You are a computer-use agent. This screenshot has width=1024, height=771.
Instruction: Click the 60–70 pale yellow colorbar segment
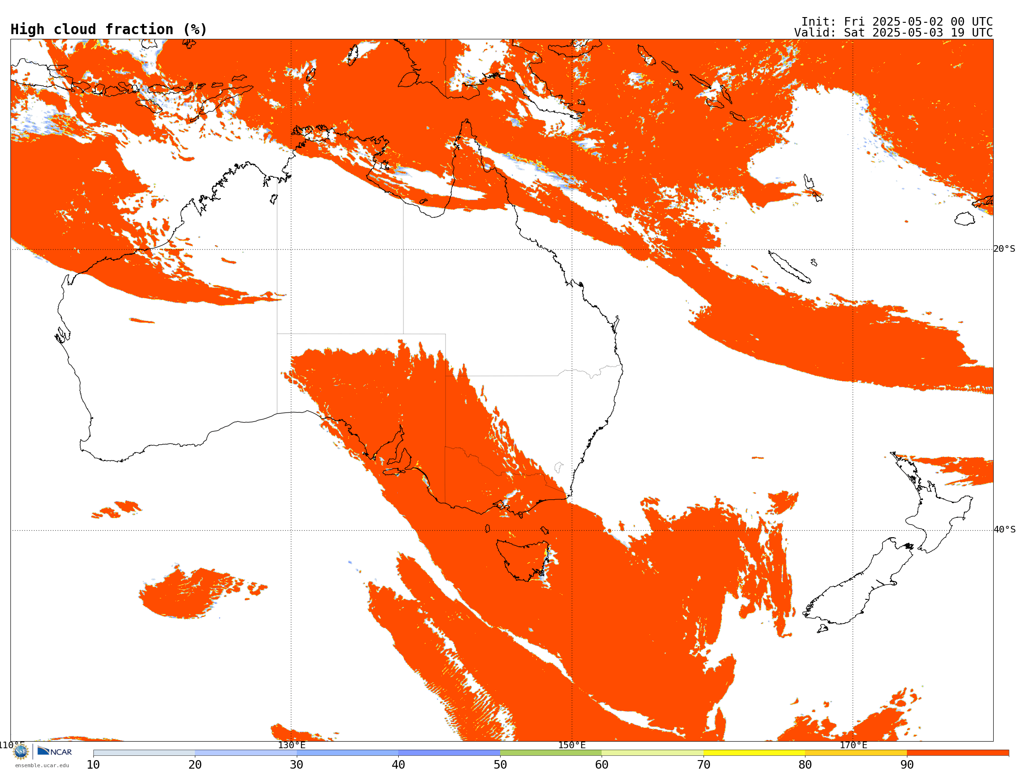pyautogui.click(x=652, y=753)
